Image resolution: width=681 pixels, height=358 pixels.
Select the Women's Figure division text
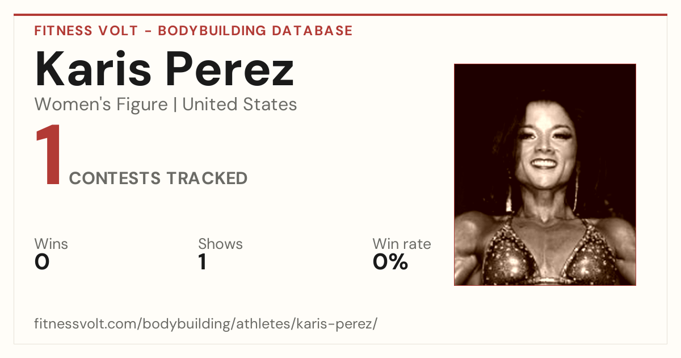pos(101,105)
